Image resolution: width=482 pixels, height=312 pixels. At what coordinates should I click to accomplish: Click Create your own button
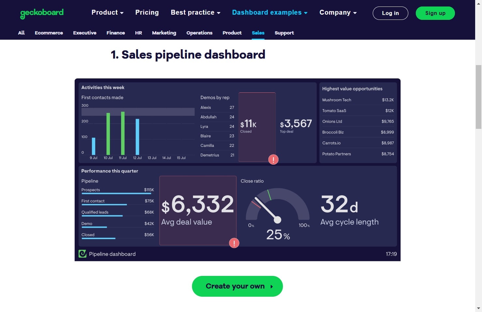237,286
